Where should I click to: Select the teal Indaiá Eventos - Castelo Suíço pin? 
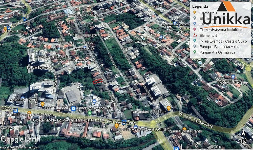coord(195,41)
